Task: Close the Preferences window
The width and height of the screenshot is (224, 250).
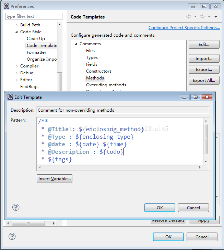Action: tap(215, 7)
